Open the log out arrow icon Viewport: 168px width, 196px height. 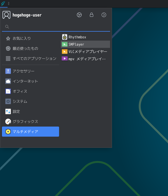[104, 15]
